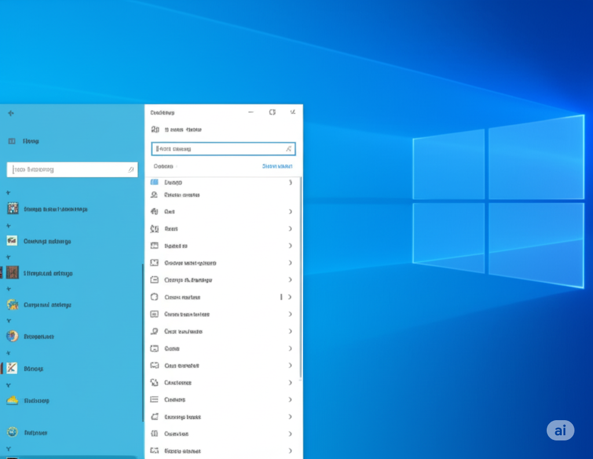Select the colorful pixel-art app icon just below the blue panel's search box
This screenshot has height=459, width=593.
coord(13,209)
